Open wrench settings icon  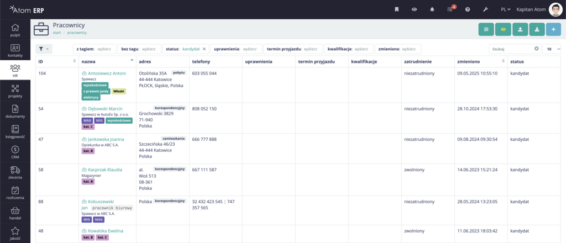pyautogui.click(x=485, y=9)
